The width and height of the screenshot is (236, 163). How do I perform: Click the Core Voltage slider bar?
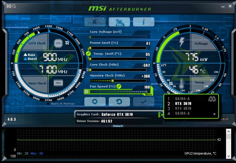(118, 37)
